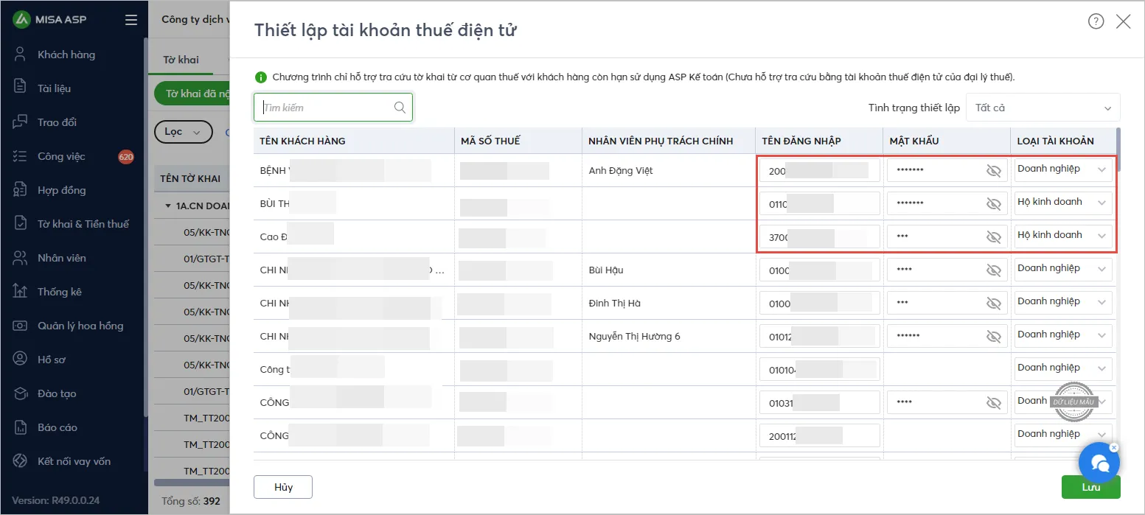Open the Đào tạo sidebar icon
Image resolution: width=1145 pixels, height=515 pixels.
[21, 393]
